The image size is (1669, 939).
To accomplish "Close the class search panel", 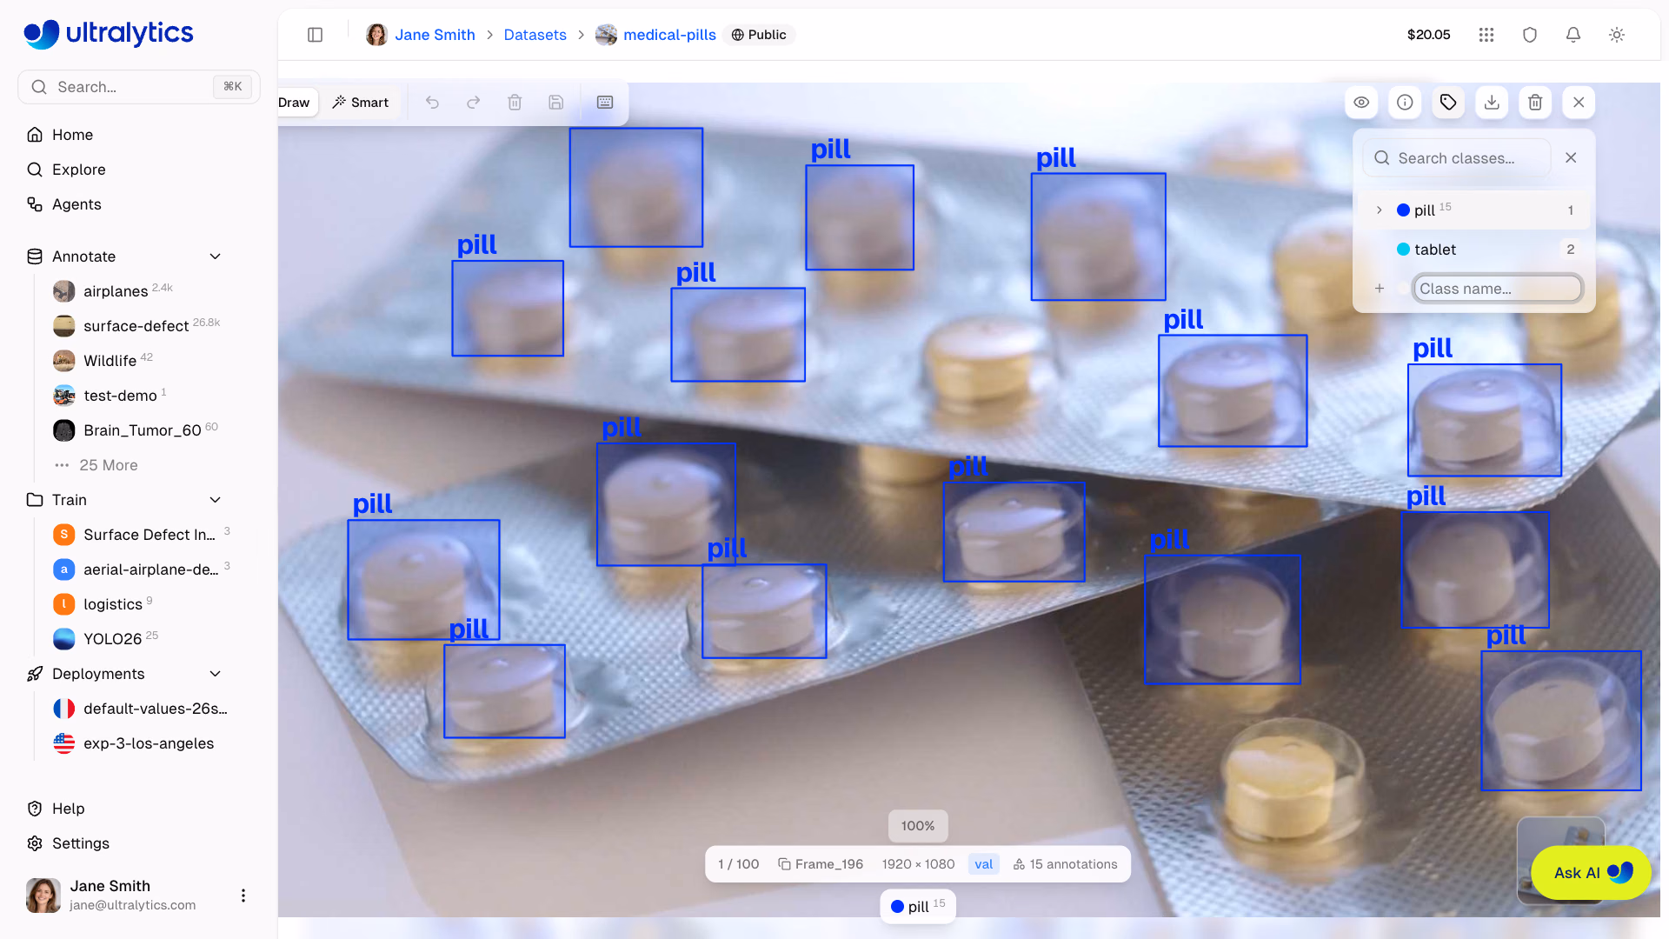I will coord(1571,157).
